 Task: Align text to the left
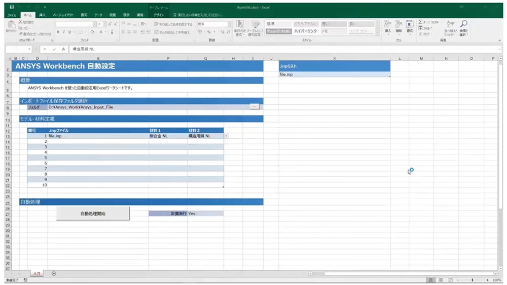[123, 32]
